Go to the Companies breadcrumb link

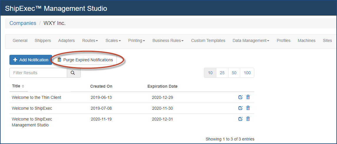click(23, 23)
